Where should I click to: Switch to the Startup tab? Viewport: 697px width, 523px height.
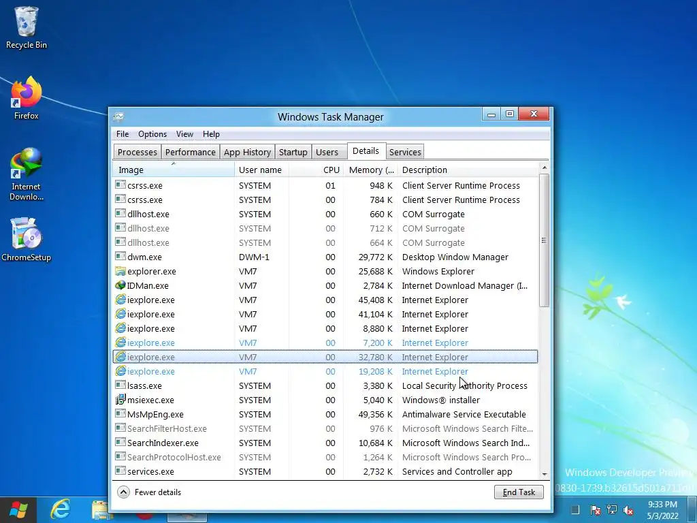(x=293, y=152)
